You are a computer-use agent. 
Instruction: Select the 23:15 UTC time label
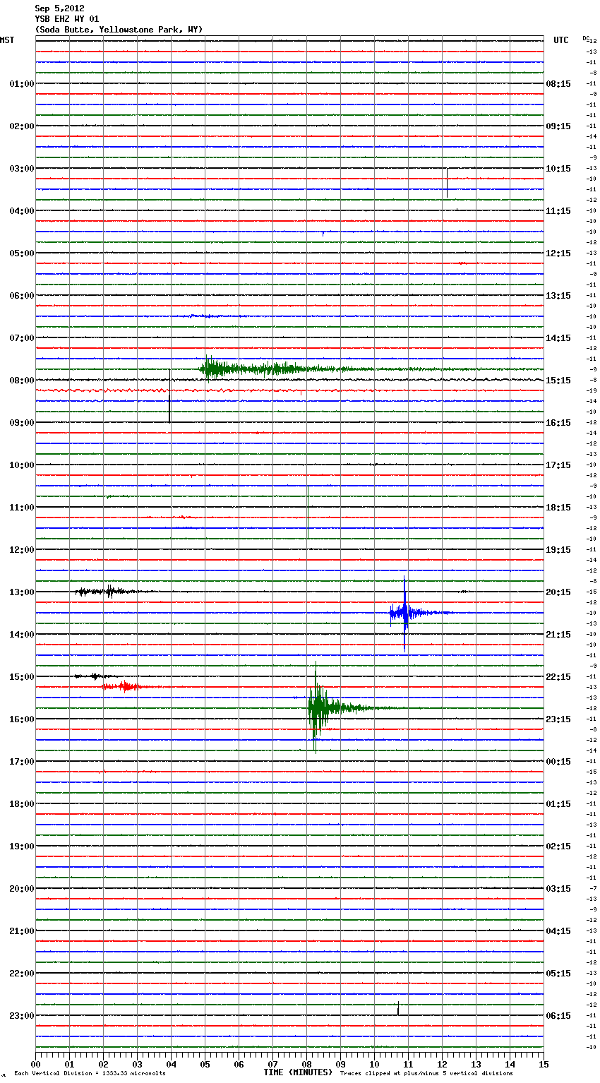(x=558, y=719)
